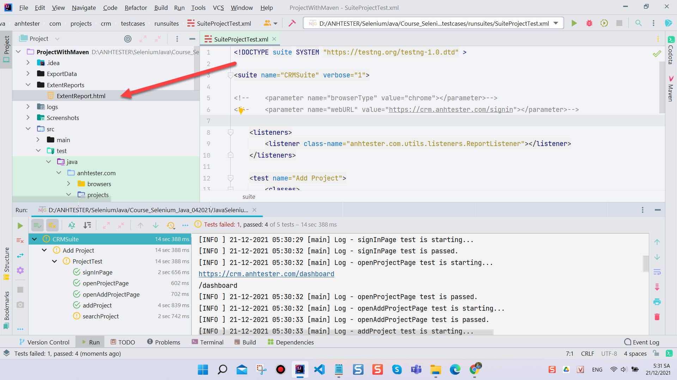Open the VCS menu
The width and height of the screenshot is (677, 380).
218,7
